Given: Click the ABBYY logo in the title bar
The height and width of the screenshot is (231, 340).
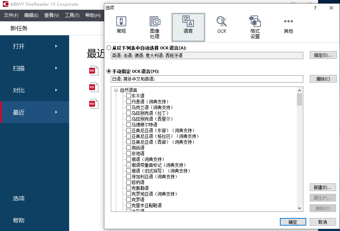Looking at the screenshot, I should point(5,4).
